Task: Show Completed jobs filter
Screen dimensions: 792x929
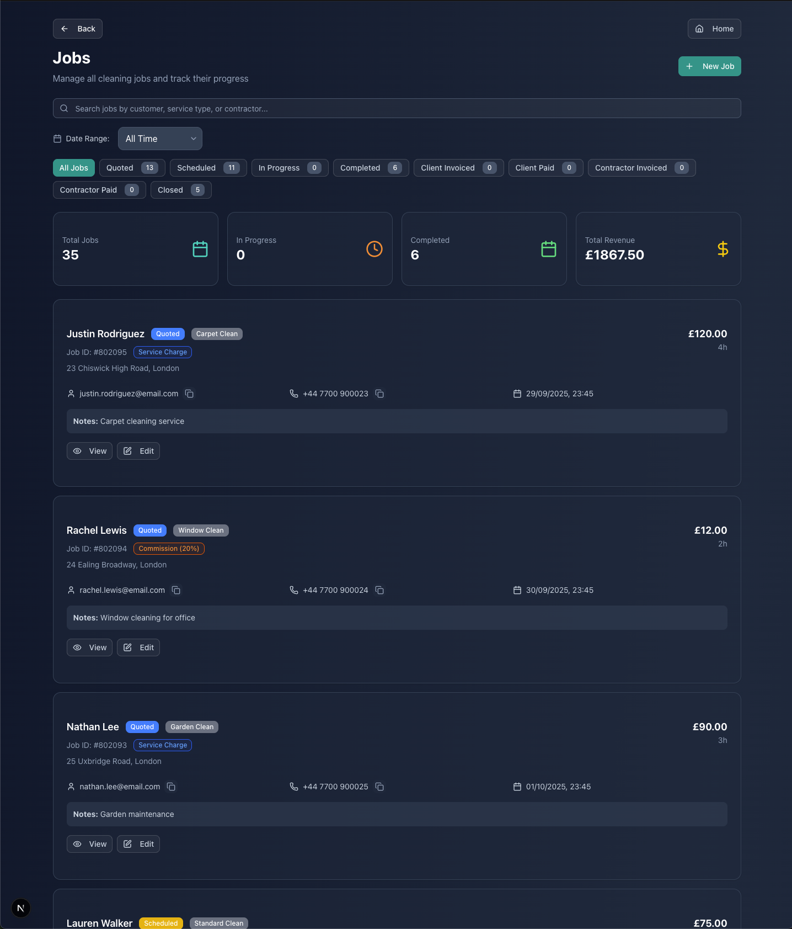Action: click(371, 168)
